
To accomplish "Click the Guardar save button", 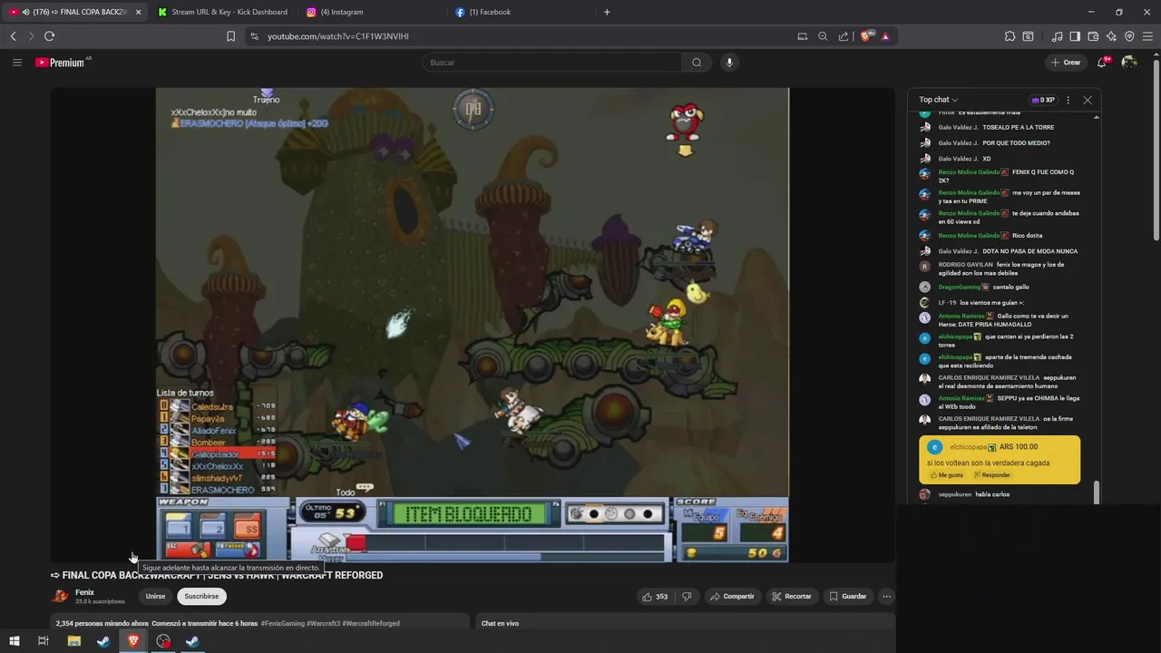I will click(848, 596).
